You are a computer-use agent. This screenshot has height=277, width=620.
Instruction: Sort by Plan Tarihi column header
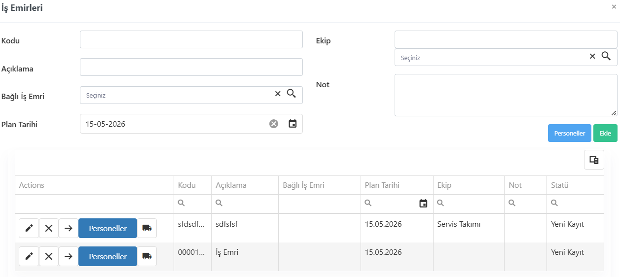point(397,185)
